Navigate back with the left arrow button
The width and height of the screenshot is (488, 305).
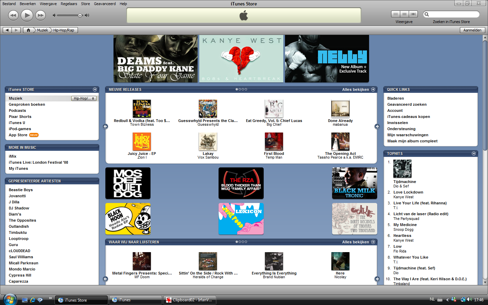click(x=7, y=30)
